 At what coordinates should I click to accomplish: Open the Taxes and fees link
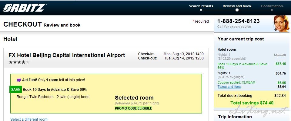click(x=229, y=87)
